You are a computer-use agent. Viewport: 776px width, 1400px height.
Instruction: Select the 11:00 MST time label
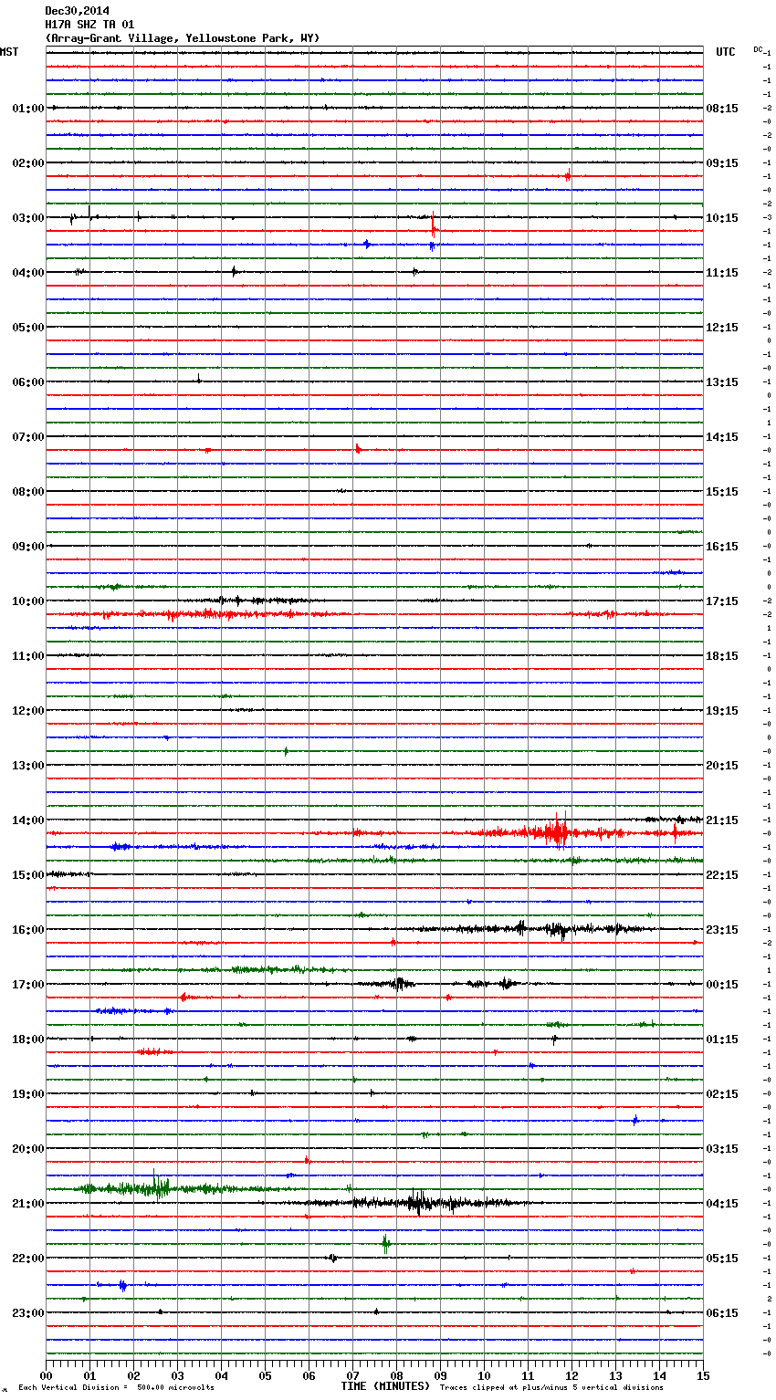(x=27, y=656)
